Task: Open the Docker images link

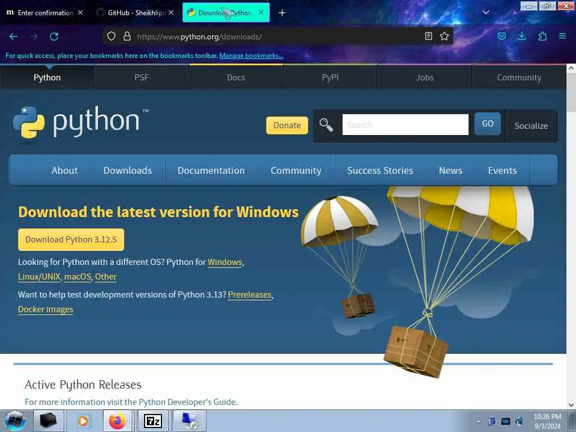Action: pyautogui.click(x=46, y=310)
